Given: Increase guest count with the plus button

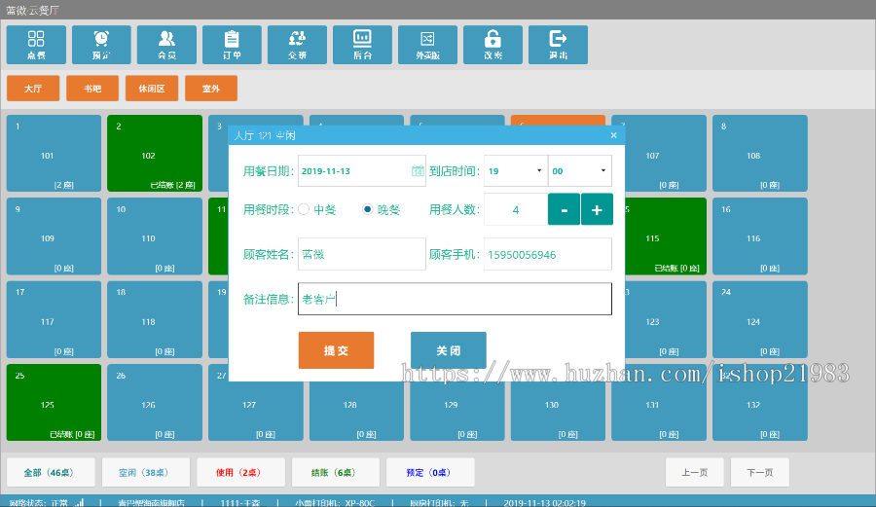Looking at the screenshot, I should (597, 209).
